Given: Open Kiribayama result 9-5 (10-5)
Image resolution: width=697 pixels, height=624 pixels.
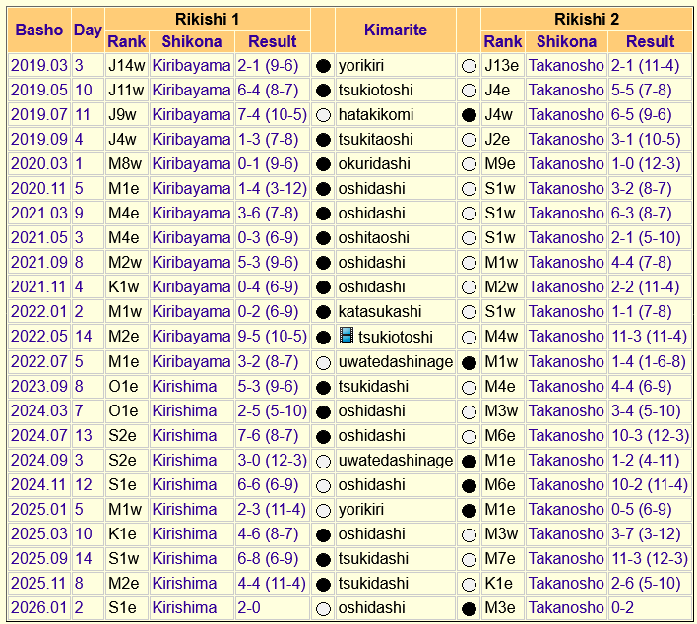Looking at the screenshot, I should tap(272, 336).
